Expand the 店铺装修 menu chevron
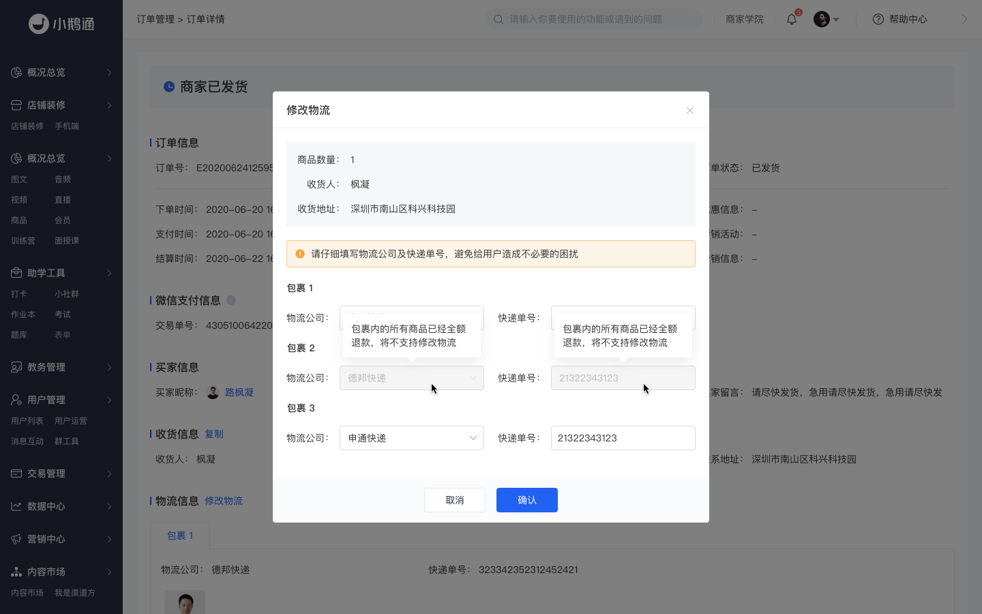Screen dimensions: 982x614 point(109,105)
